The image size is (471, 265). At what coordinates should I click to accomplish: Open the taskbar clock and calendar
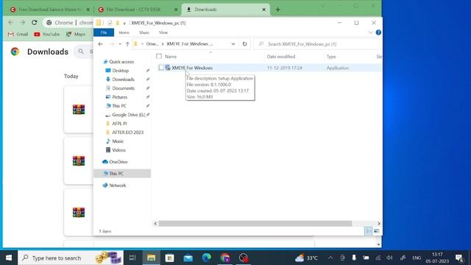coord(437,258)
